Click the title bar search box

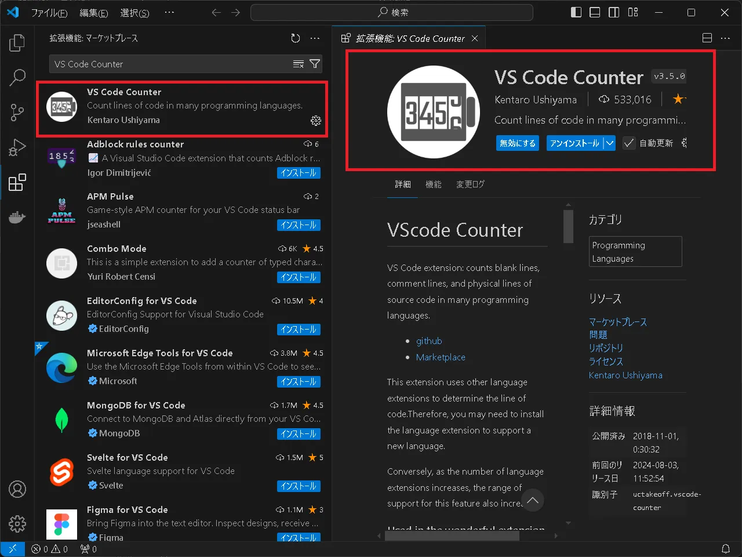click(392, 12)
